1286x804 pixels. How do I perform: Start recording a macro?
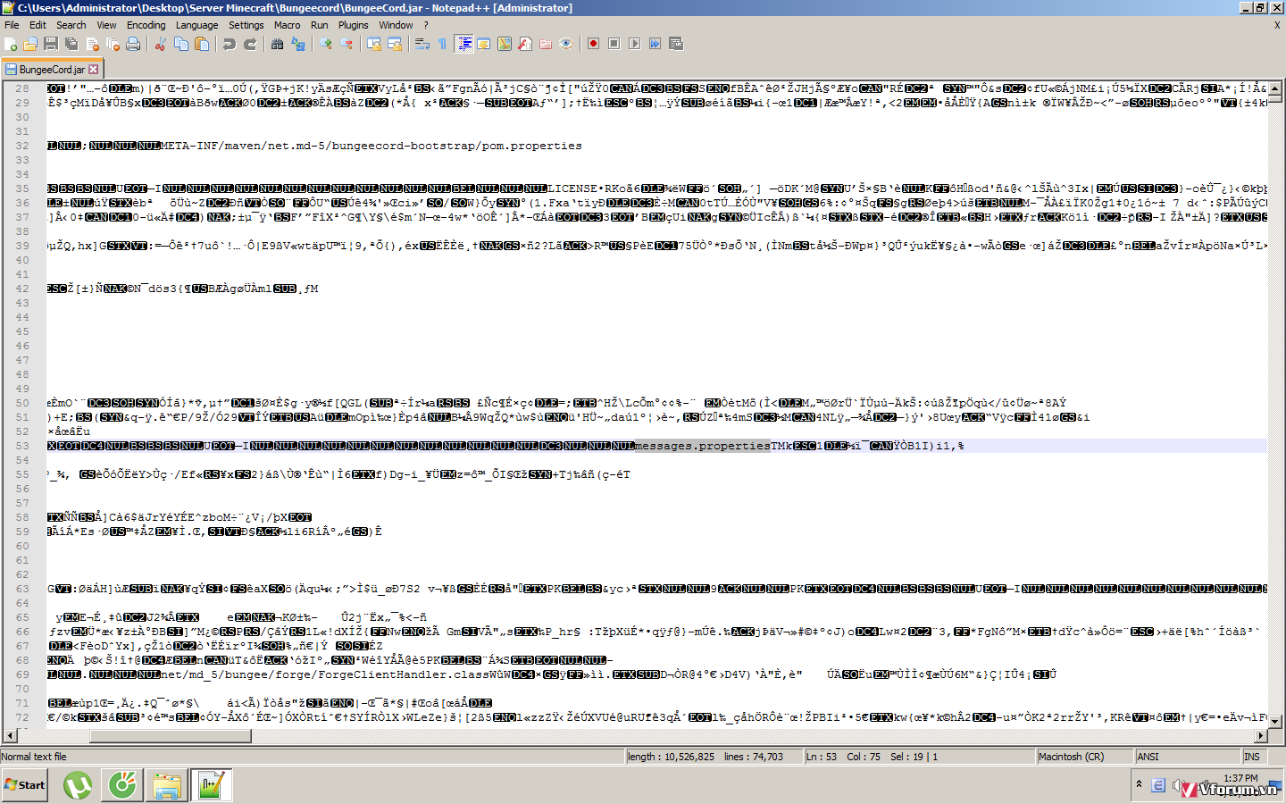click(x=594, y=44)
